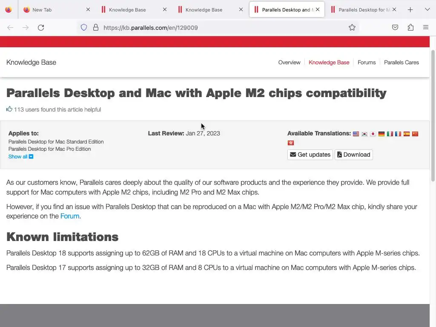Select the Spanish translation flag
Screen dimensions: 436x327
407,134
